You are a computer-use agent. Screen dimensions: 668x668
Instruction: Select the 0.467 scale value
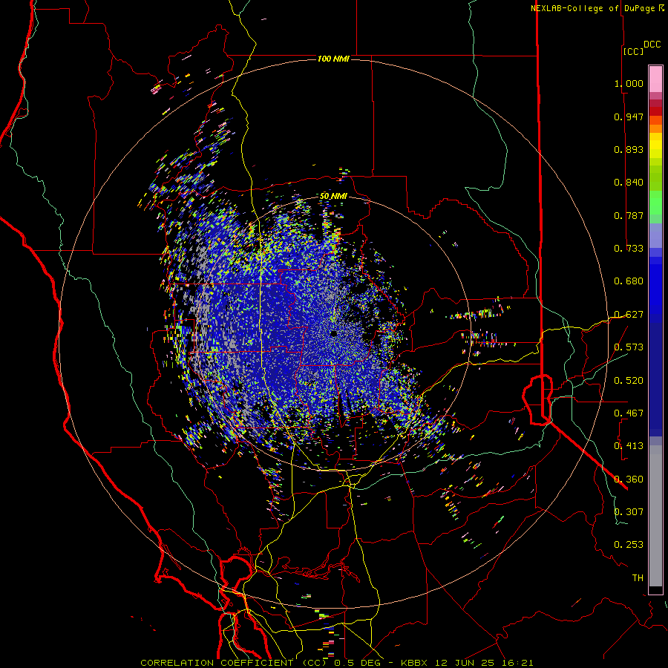[x=629, y=413]
